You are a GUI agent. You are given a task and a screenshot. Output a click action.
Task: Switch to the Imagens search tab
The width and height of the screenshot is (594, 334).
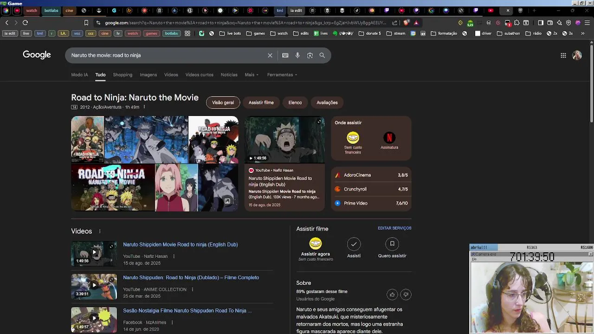(x=148, y=75)
